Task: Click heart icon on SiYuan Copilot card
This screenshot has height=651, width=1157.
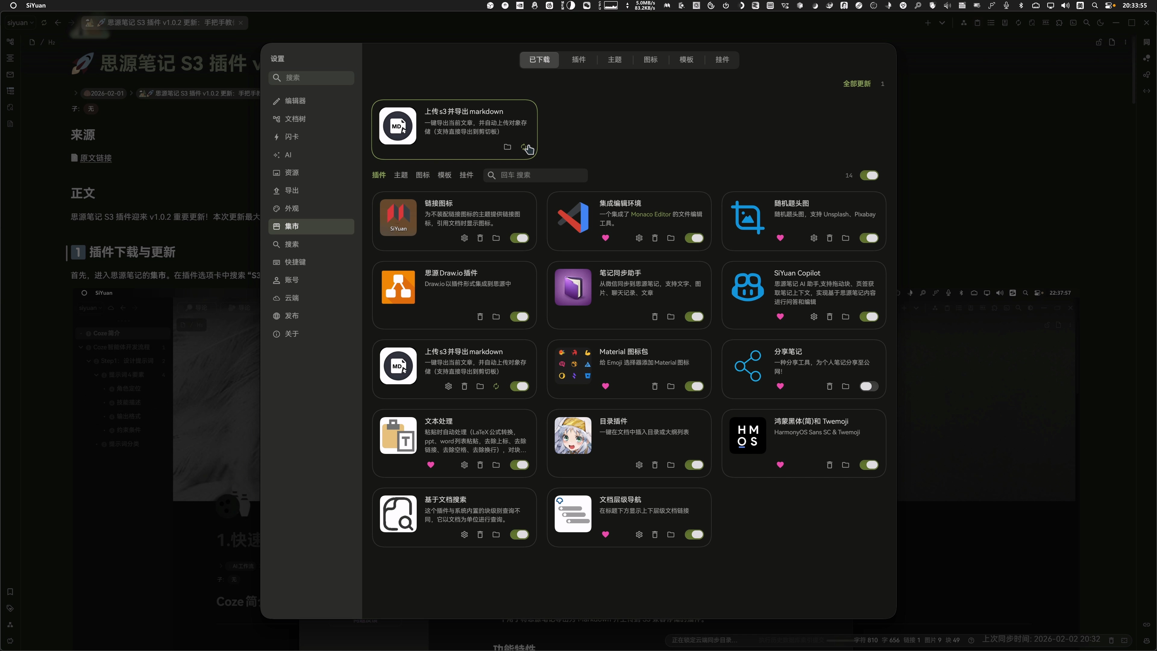Action: click(780, 317)
